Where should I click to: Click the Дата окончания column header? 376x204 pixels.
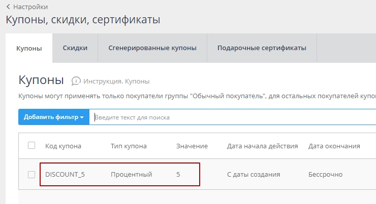pyautogui.click(x=334, y=146)
